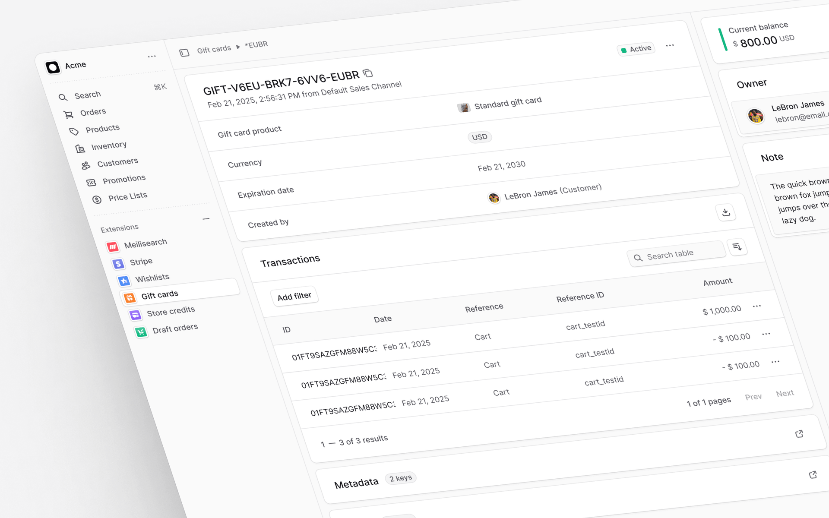Collapse the Extensions section

(x=206, y=219)
